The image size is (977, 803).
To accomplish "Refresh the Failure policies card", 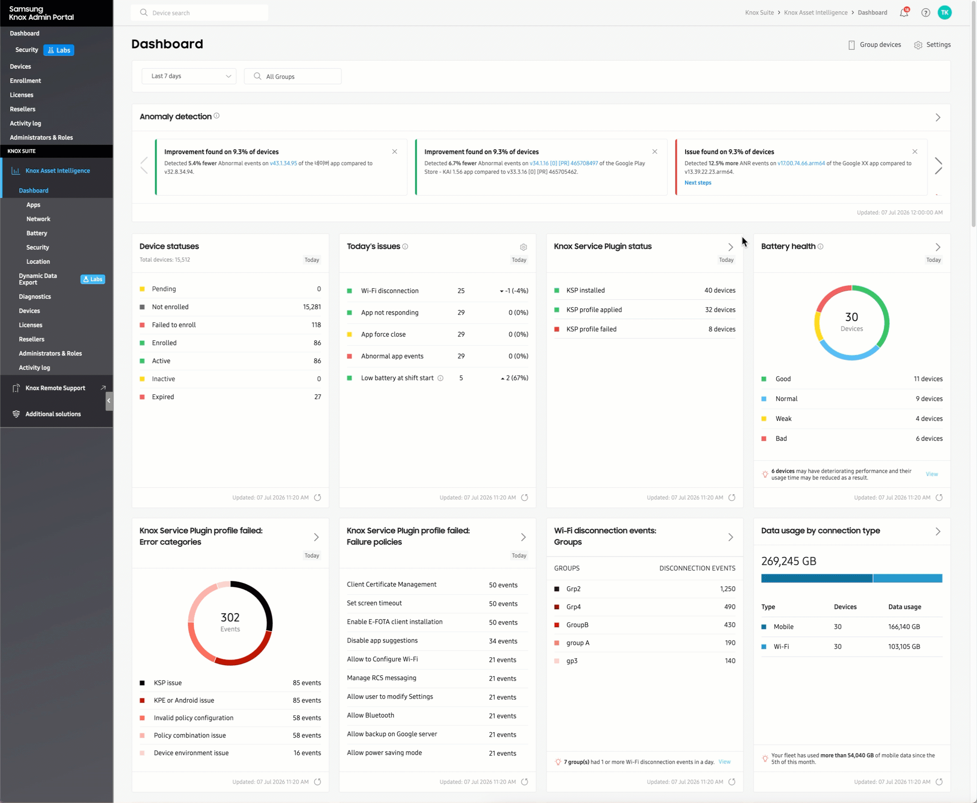I will click(x=525, y=782).
